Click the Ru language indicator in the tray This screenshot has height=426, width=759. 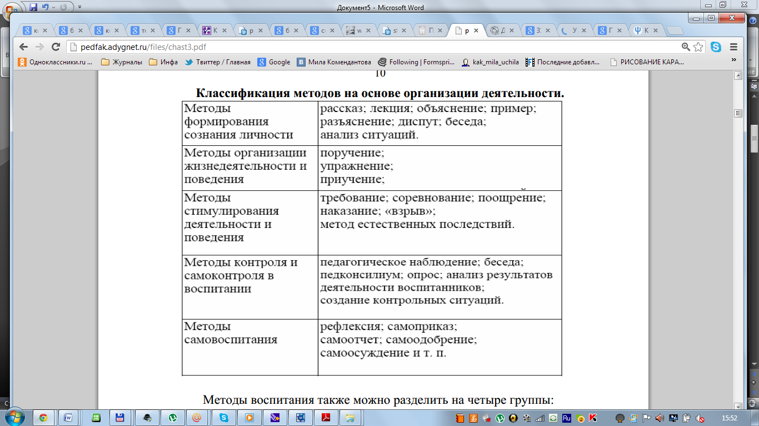(x=567, y=417)
